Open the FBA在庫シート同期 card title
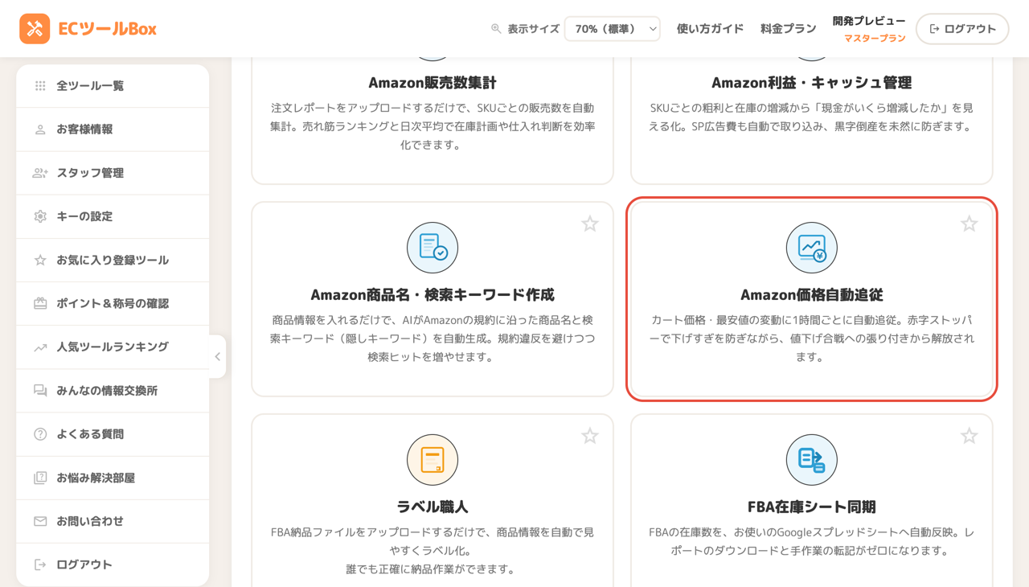 point(812,507)
